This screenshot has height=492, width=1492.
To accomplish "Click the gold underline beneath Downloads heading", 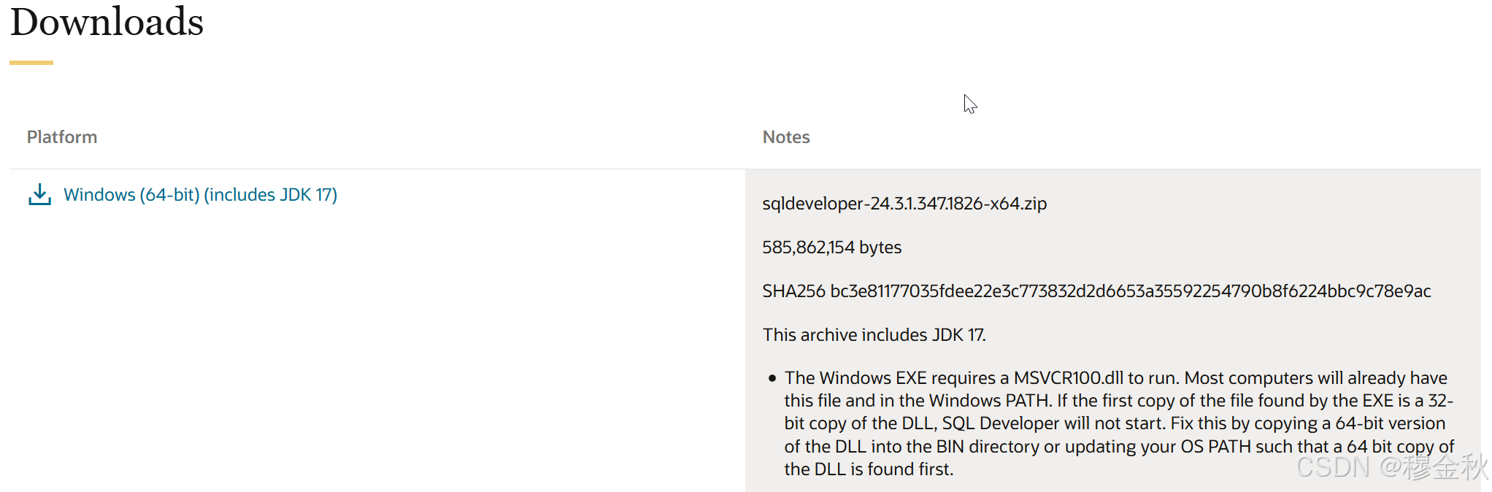I will [31, 63].
